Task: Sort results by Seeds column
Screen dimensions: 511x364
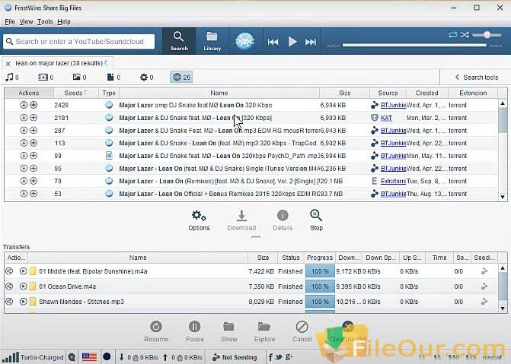Action: coord(76,93)
